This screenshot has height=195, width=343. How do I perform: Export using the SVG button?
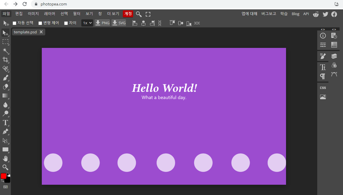(x=119, y=23)
